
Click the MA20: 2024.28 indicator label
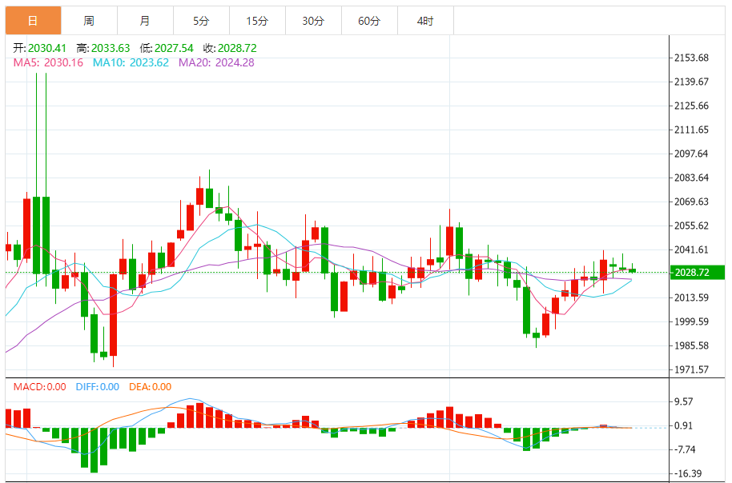click(216, 62)
